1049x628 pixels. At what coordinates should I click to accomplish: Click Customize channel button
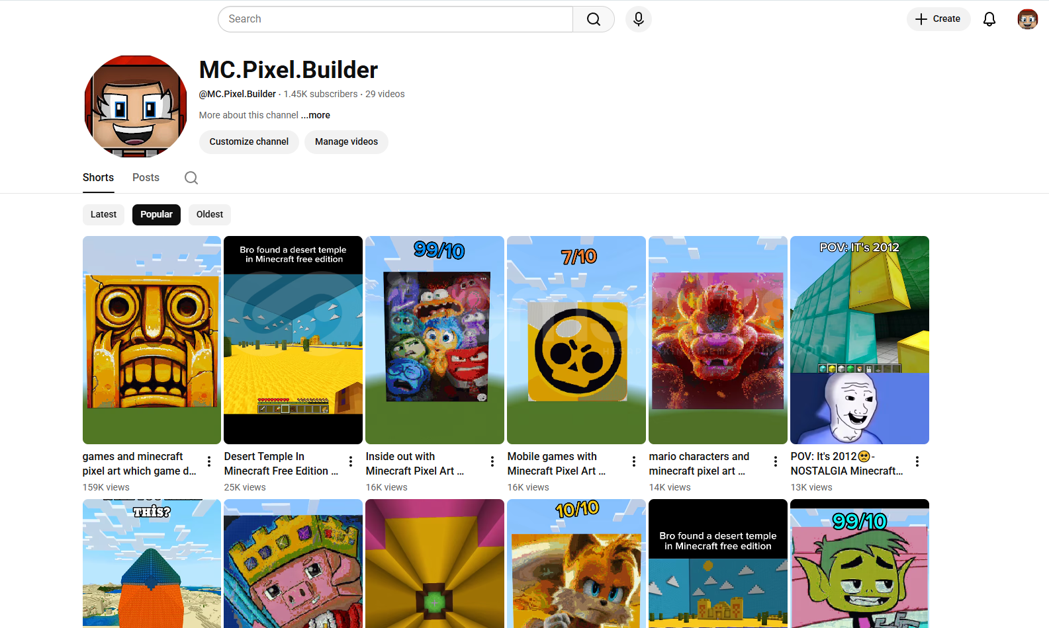coord(249,141)
